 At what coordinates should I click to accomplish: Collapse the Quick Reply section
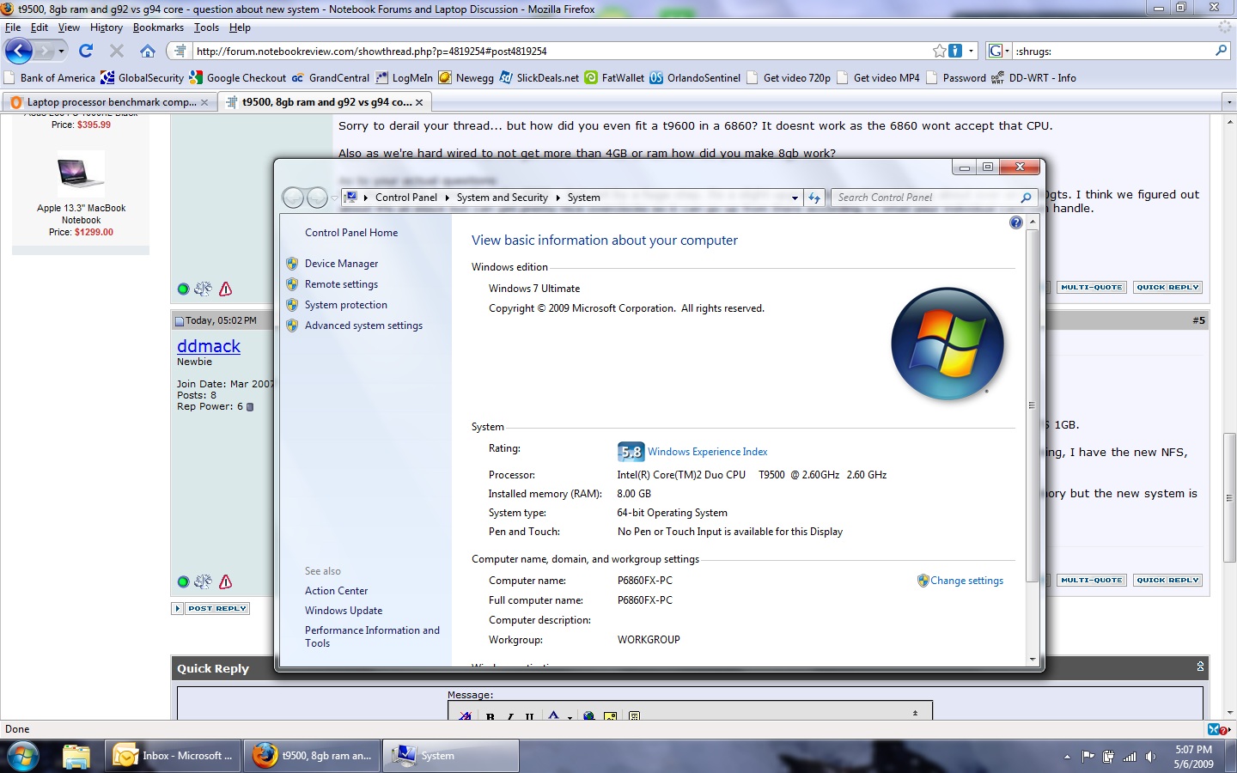point(1200,667)
